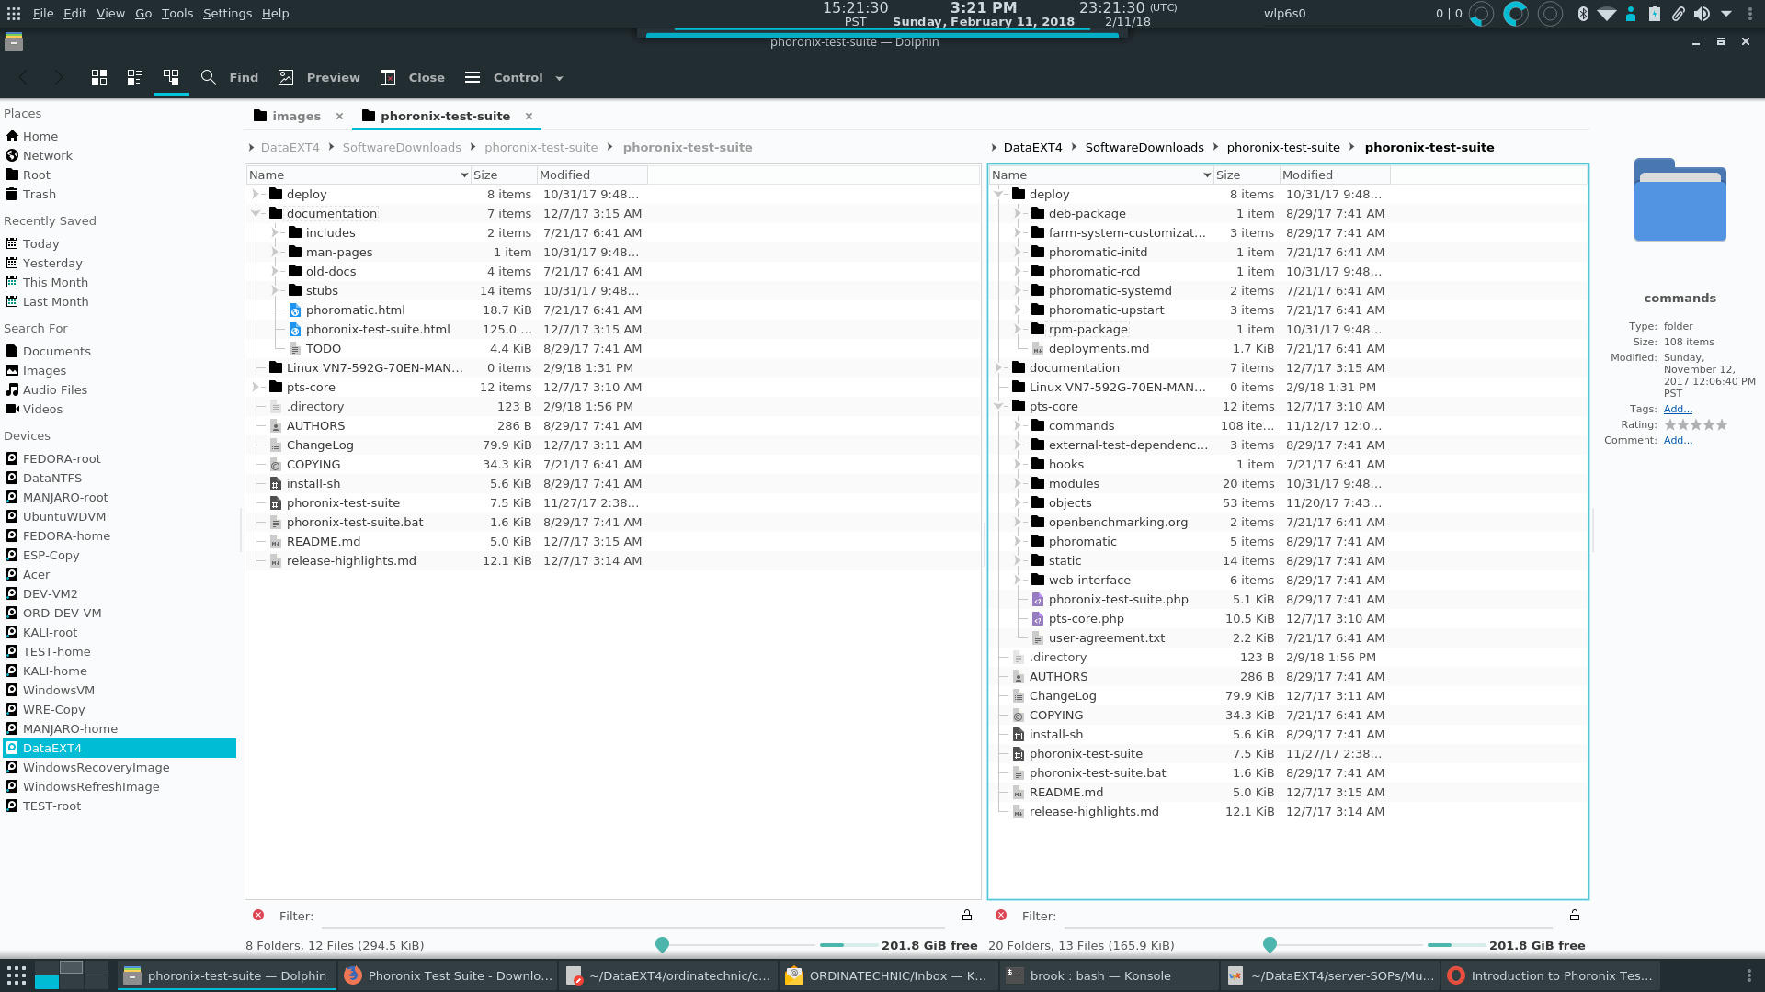Open KALI-home device

54,671
